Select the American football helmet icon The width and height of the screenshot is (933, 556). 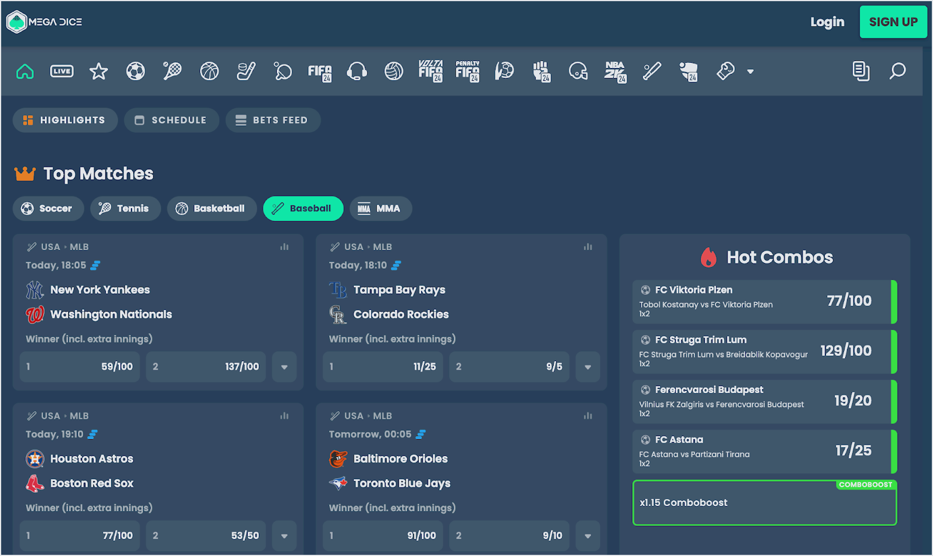pyautogui.click(x=578, y=72)
